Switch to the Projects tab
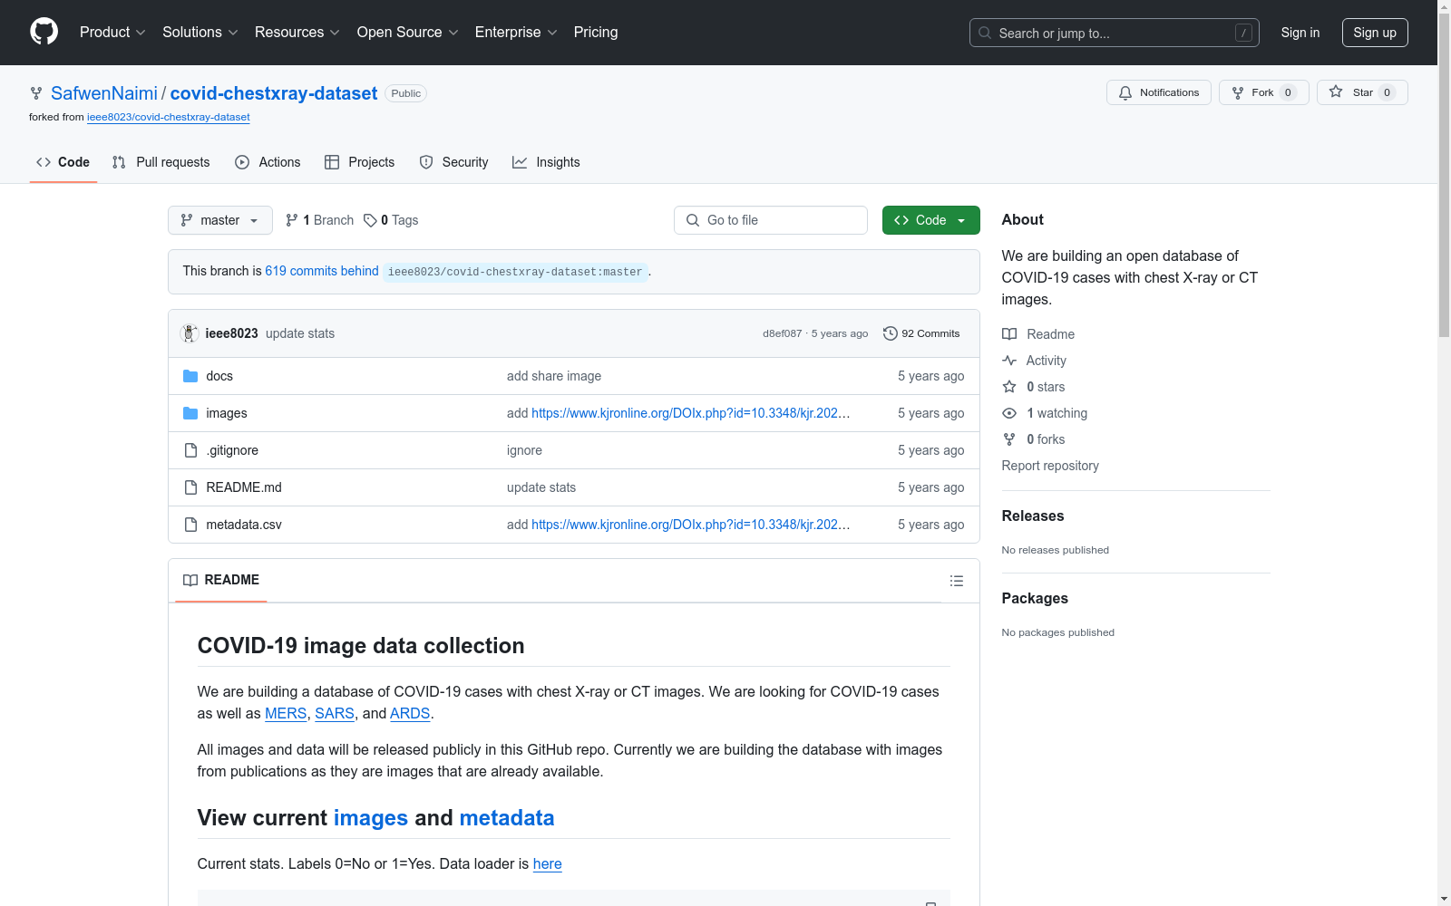The height and width of the screenshot is (906, 1451). tap(360, 162)
